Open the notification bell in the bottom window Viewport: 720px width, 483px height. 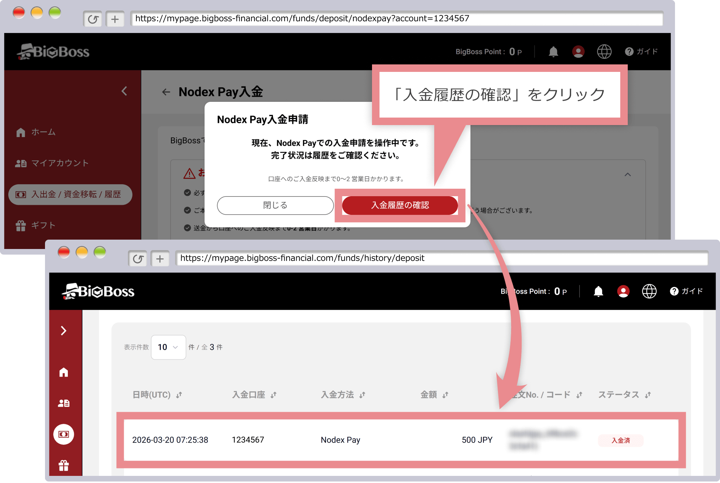598,291
